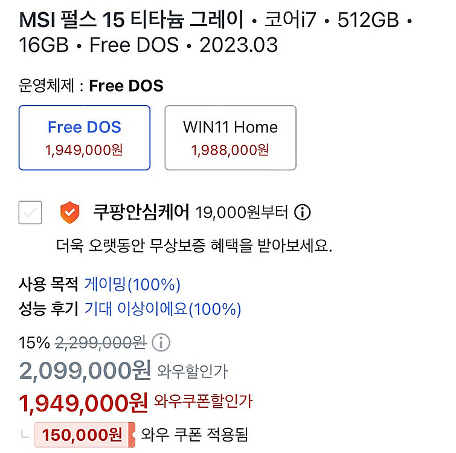Click the 150,000원 coupon badge
Image resolution: width=456 pixels, height=453 pixels.
(85, 435)
